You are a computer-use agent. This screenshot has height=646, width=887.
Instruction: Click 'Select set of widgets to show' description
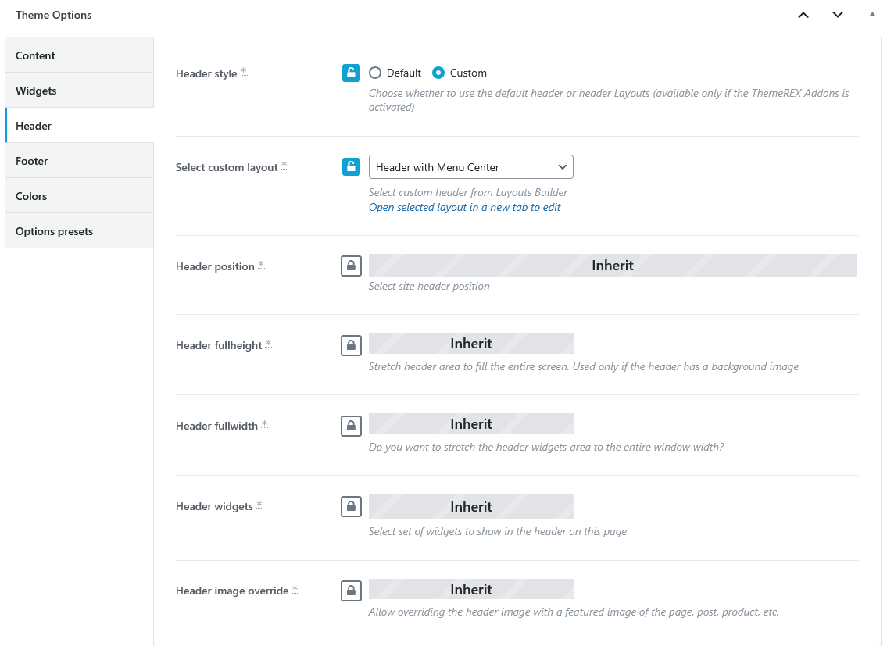click(498, 531)
